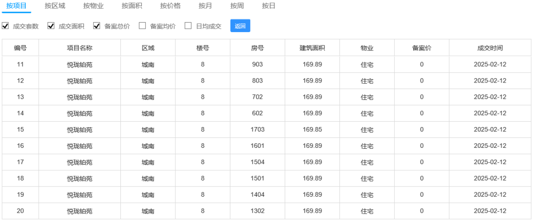Open the 按物业 tab
This screenshot has width=535, height=222.
(94, 6)
